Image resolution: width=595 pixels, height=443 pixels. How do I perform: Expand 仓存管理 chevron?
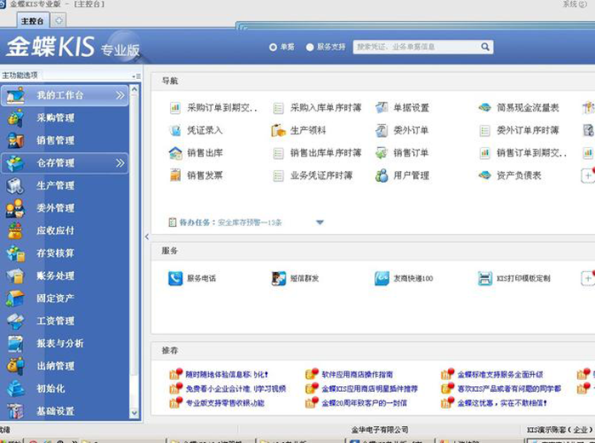(121, 163)
